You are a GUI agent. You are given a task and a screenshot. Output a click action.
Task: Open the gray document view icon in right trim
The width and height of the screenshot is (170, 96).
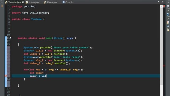click(x=168, y=6)
